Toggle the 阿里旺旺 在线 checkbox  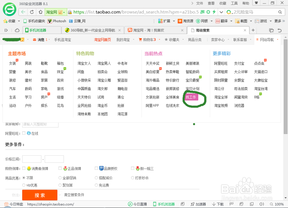pos(24,133)
